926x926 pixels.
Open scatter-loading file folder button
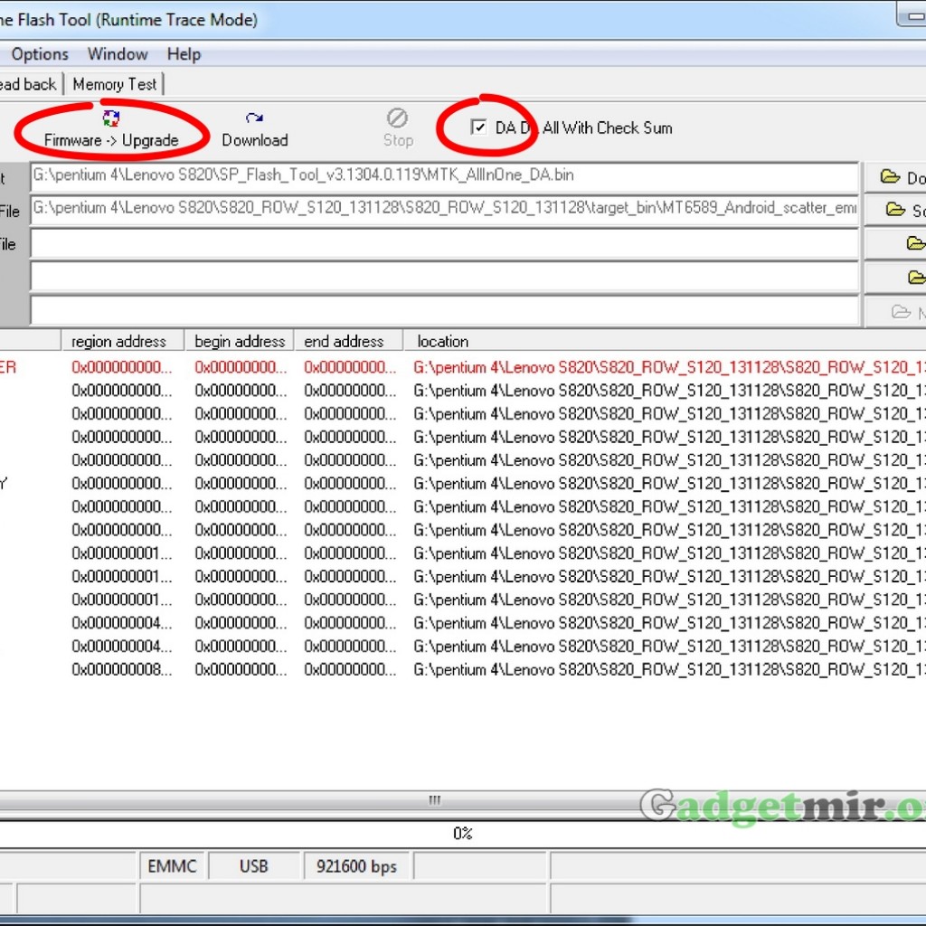click(895, 210)
